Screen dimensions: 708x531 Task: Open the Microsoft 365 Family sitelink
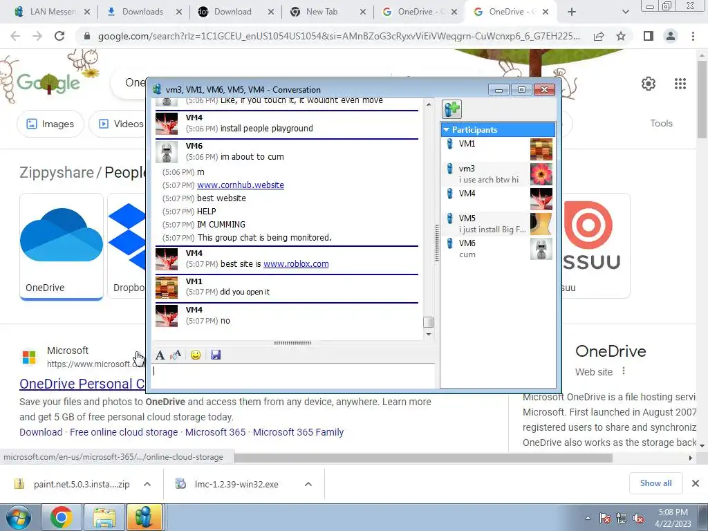click(298, 432)
